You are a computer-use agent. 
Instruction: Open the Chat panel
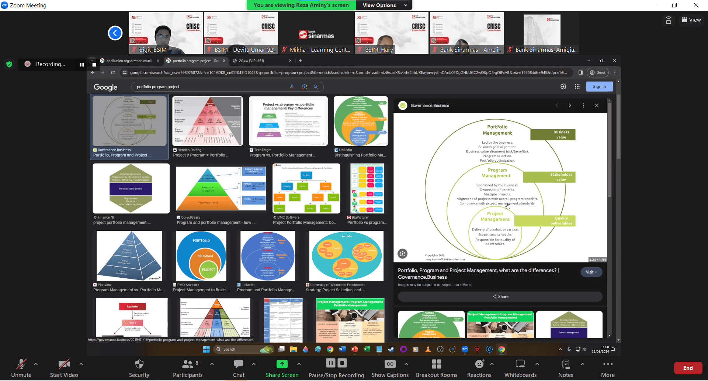[239, 364]
